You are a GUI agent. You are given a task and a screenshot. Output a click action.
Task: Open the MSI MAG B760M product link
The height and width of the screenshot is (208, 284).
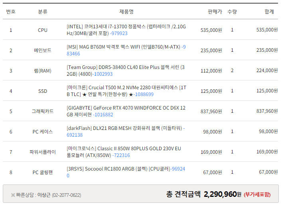click(x=126, y=50)
